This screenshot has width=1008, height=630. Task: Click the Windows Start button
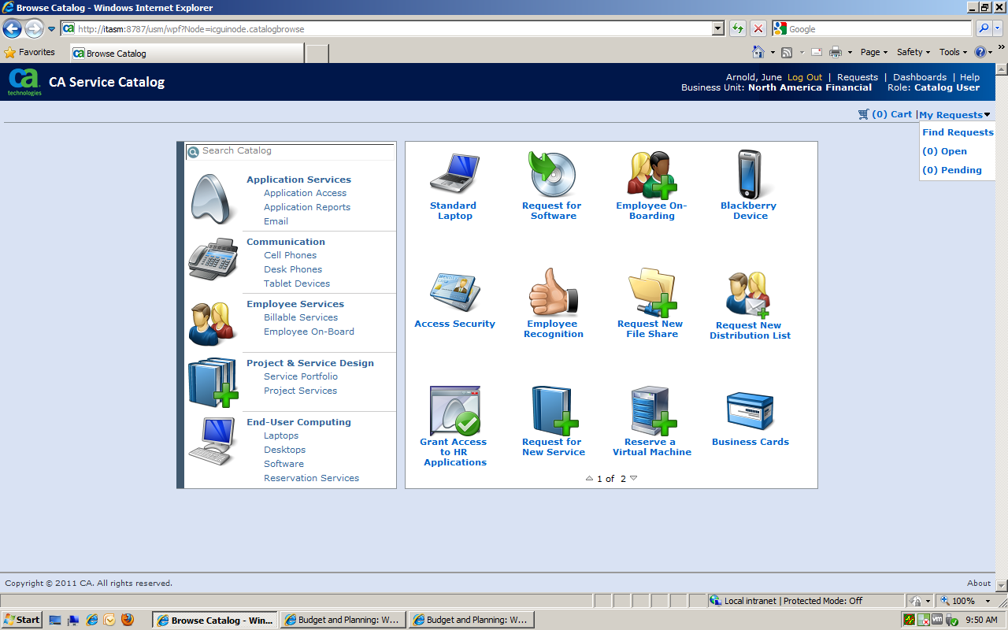21,620
